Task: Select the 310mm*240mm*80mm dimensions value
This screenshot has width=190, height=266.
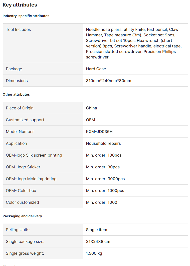Action: click(x=108, y=81)
